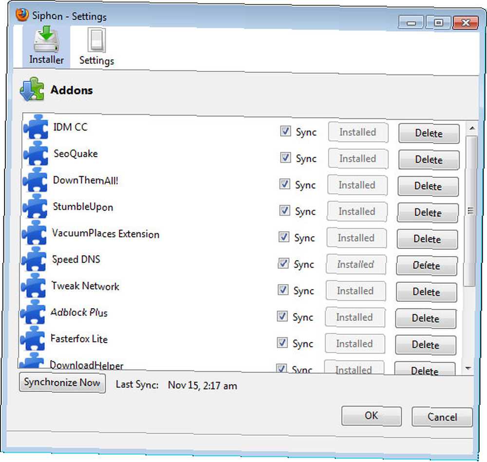The image size is (487, 462).
Task: Click the DownloadHelper puzzle icon
Action: 32,361
